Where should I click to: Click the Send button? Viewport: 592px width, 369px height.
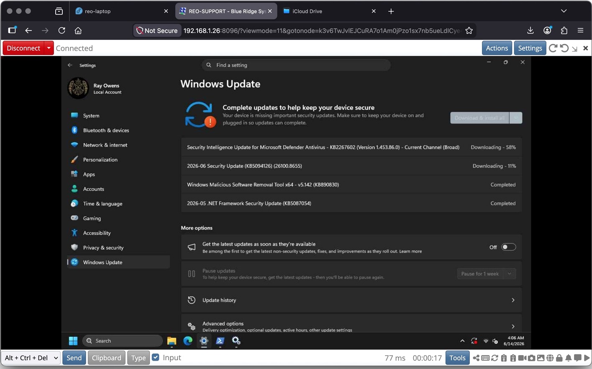pyautogui.click(x=74, y=358)
